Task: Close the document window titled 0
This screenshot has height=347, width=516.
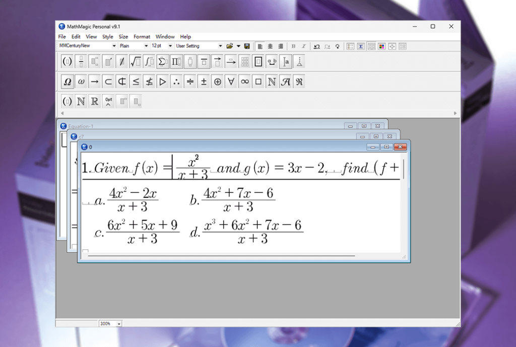Action: click(400, 147)
